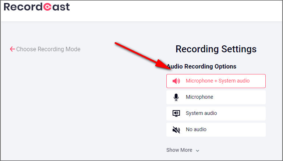Go back via Choose Recording Mode link
Image resolution: width=283 pixels, height=161 pixels.
coord(48,49)
